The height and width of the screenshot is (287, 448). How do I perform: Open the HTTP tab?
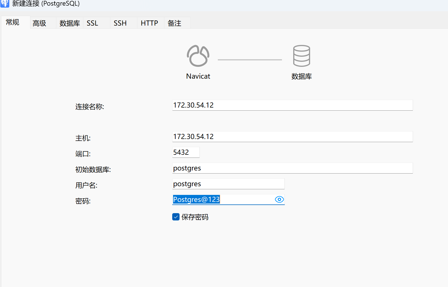151,23
